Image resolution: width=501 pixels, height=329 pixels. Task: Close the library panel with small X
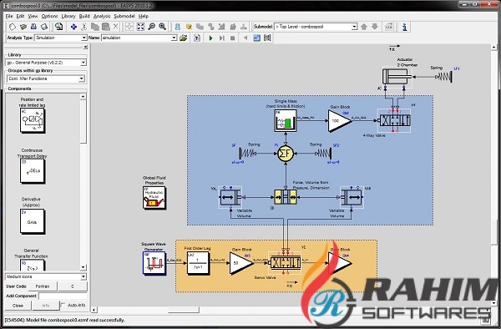pyautogui.click(x=85, y=48)
